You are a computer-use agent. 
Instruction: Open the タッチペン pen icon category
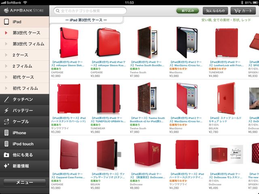click(6, 99)
